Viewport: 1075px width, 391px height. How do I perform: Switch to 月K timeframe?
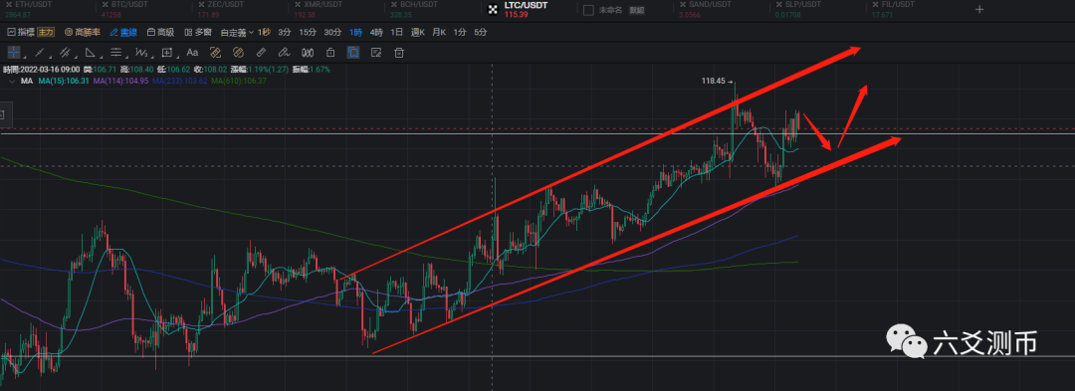tap(440, 32)
